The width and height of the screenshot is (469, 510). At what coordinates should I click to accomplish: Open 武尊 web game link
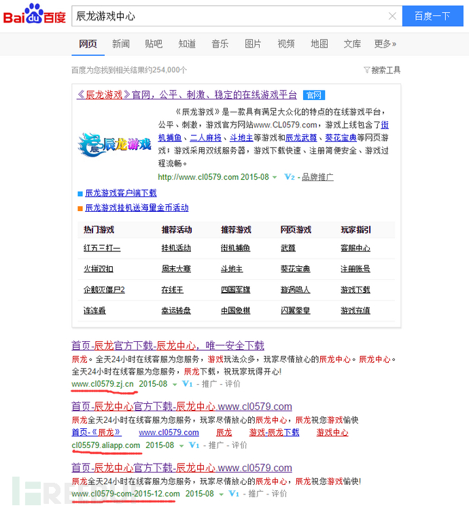(x=288, y=248)
